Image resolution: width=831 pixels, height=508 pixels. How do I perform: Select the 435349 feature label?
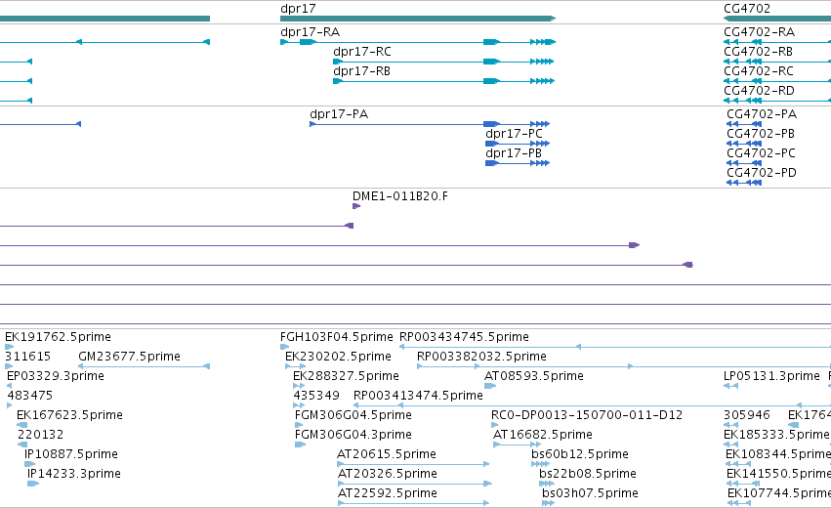(316, 396)
